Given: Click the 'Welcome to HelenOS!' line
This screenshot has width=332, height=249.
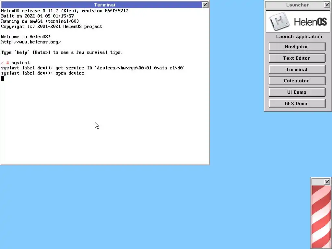Looking at the screenshot, I should pos(26,37).
